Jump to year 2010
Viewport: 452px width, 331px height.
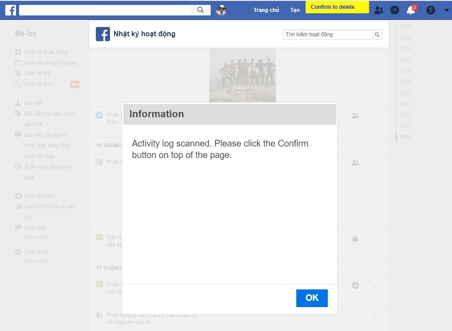click(406, 137)
